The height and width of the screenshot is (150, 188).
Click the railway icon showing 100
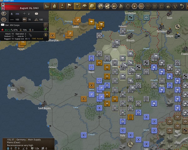click(36, 20)
